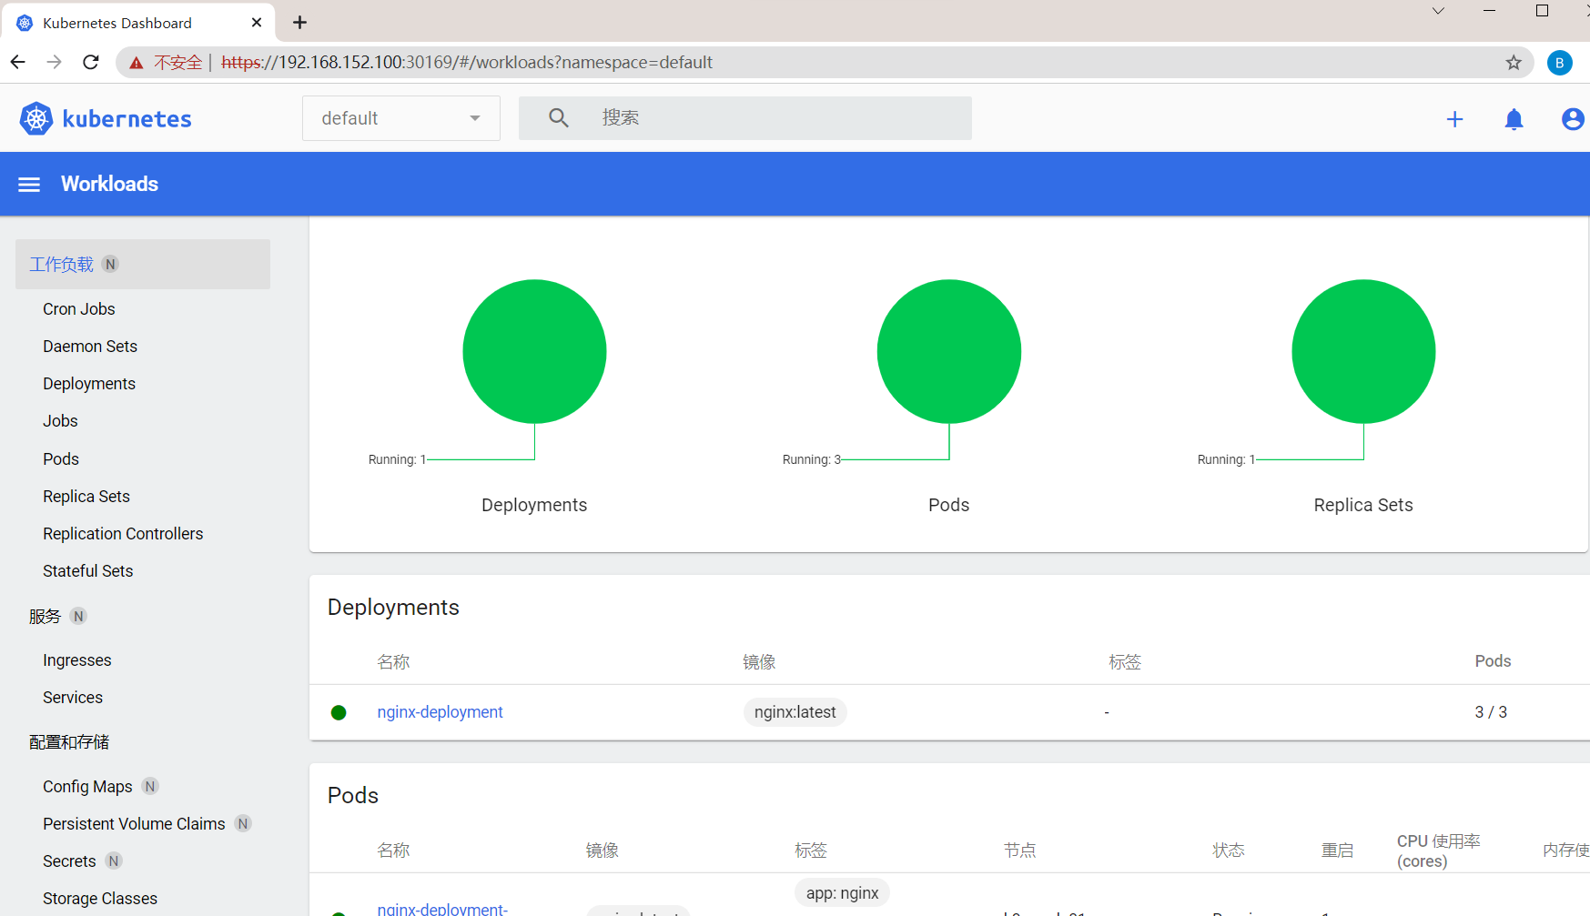Viewport: 1590px width, 916px height.
Task: Close the Kubernetes Dashboard tab
Action: click(257, 22)
